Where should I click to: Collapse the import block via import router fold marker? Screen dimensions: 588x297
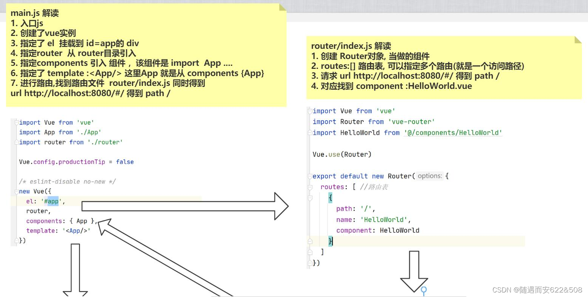click(x=15, y=142)
